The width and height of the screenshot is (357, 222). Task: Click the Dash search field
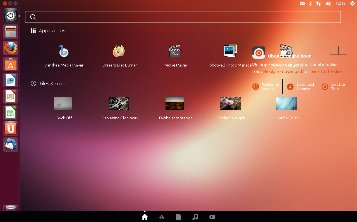(183, 17)
